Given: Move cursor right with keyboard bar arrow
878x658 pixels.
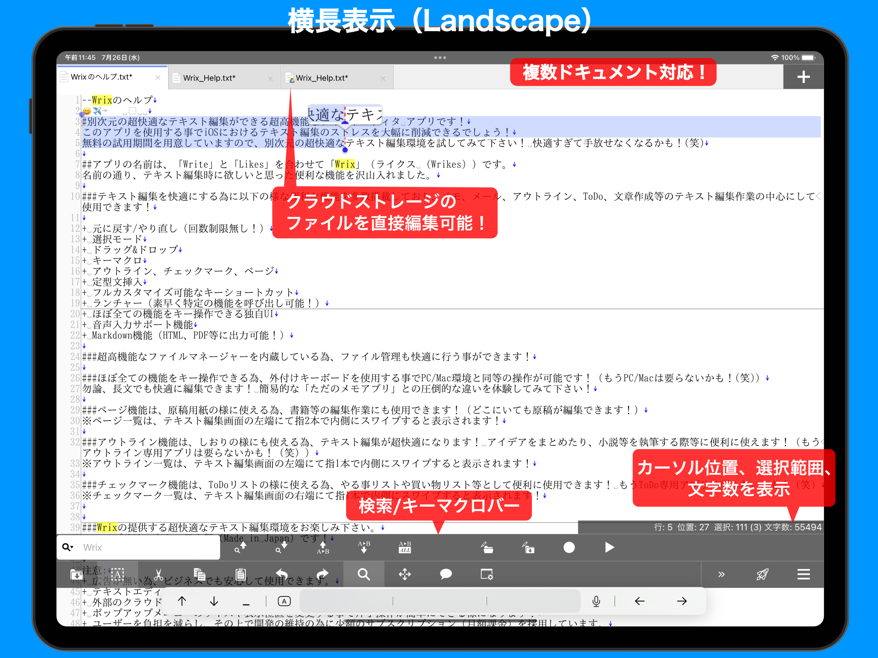Looking at the screenshot, I should [x=682, y=601].
